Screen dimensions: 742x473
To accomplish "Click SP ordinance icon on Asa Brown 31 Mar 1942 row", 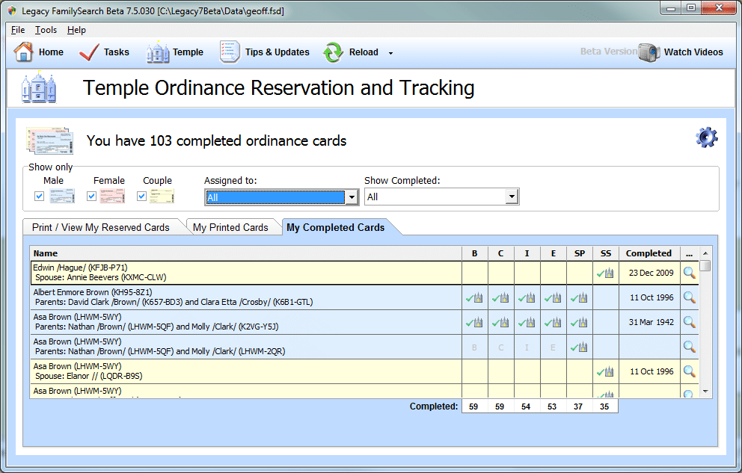I will coord(579,322).
